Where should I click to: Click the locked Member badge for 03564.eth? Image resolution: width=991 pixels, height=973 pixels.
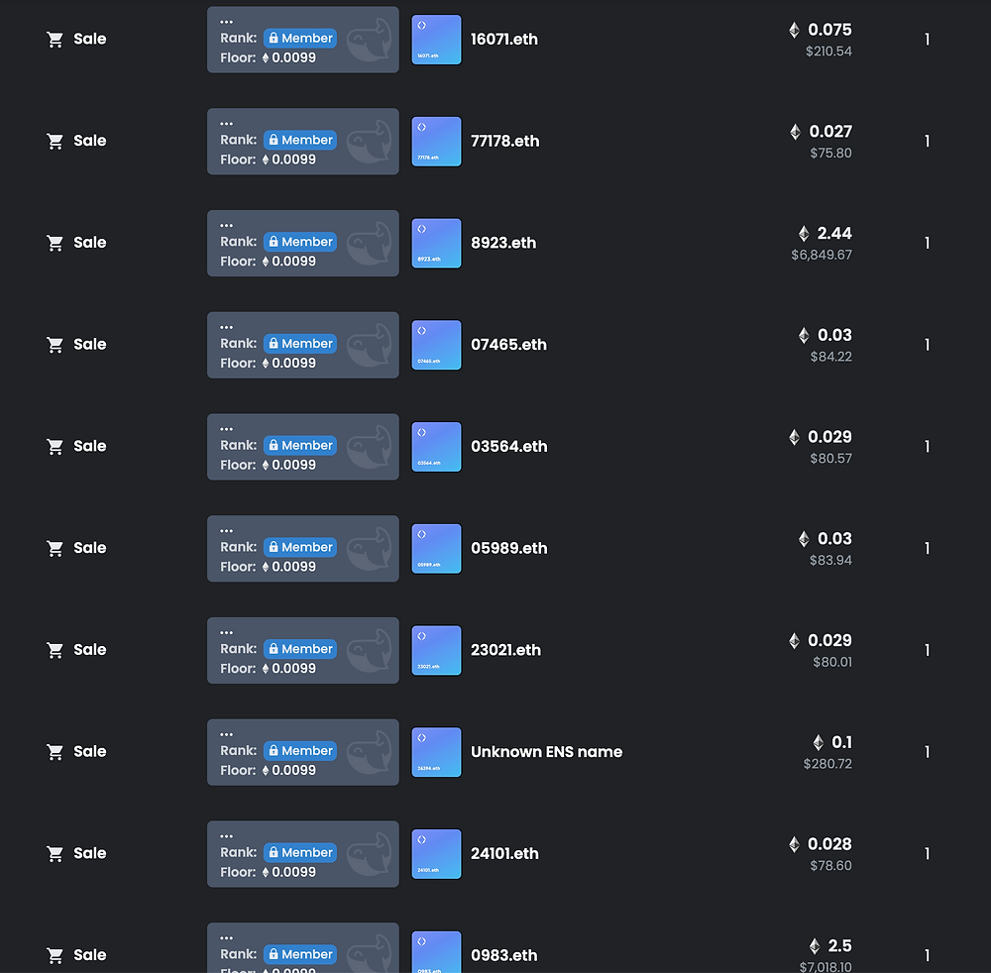coord(300,446)
